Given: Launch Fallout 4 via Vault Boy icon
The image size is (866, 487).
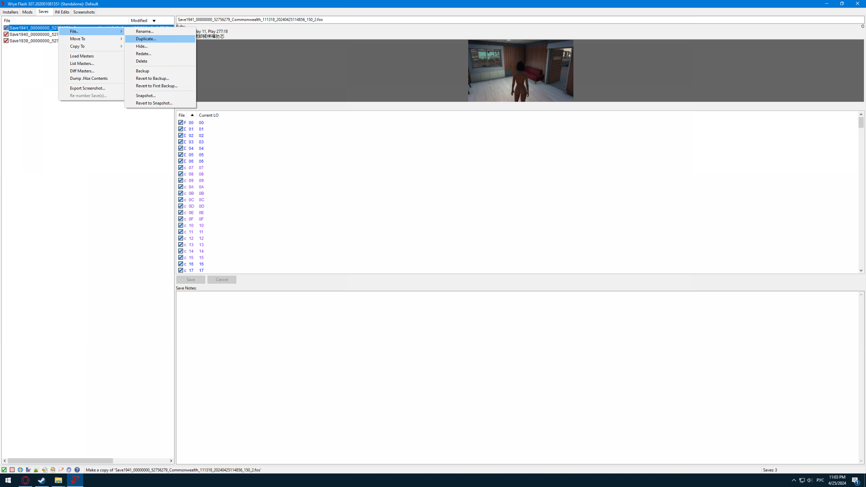Looking at the screenshot, I should (x=20, y=469).
